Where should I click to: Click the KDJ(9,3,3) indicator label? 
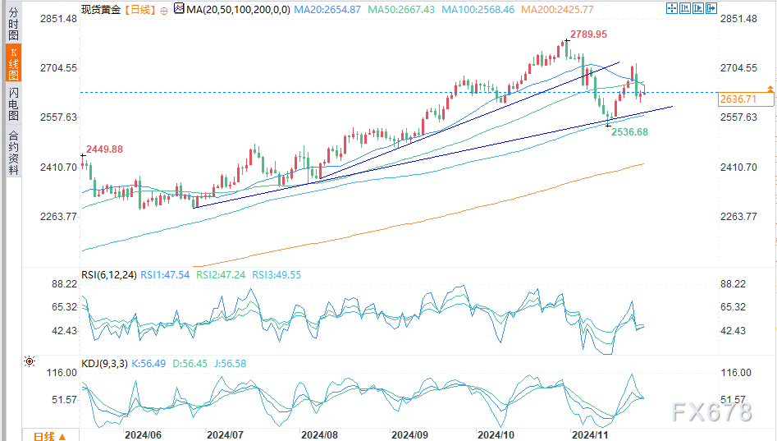(104, 364)
